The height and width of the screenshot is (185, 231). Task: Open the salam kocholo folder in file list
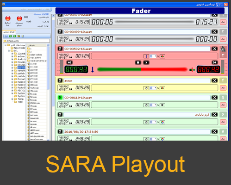35,55
